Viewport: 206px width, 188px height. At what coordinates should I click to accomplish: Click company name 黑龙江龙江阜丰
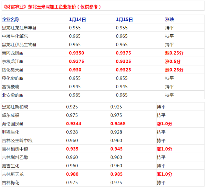[19, 28]
